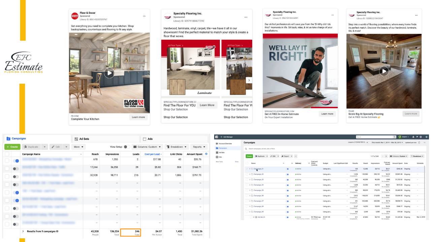Click the customize columns plus icon after Amount Spent
The height and width of the screenshot is (242, 431).
tap(206, 154)
